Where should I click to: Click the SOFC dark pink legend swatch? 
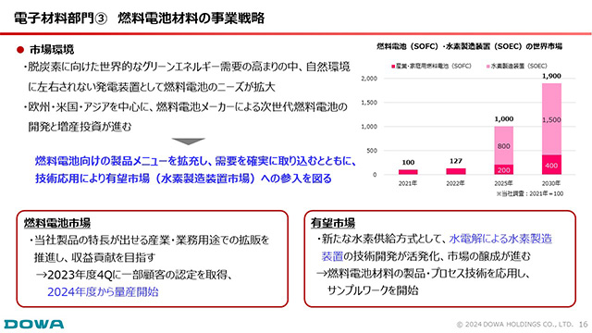coord(393,66)
